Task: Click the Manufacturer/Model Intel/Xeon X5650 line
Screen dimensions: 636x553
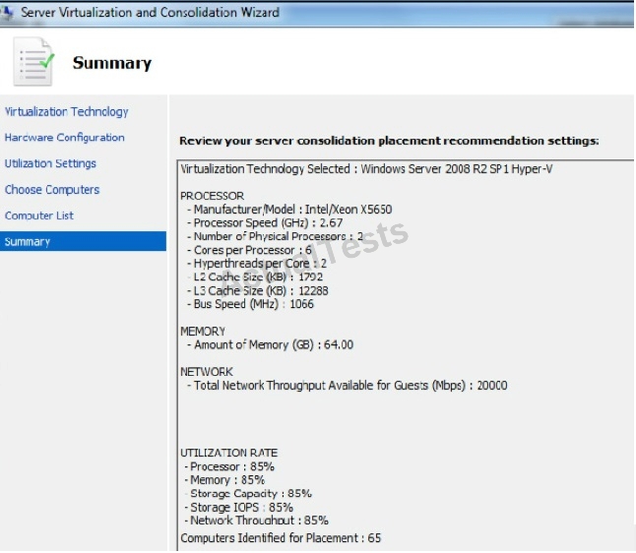Action: [289, 210]
